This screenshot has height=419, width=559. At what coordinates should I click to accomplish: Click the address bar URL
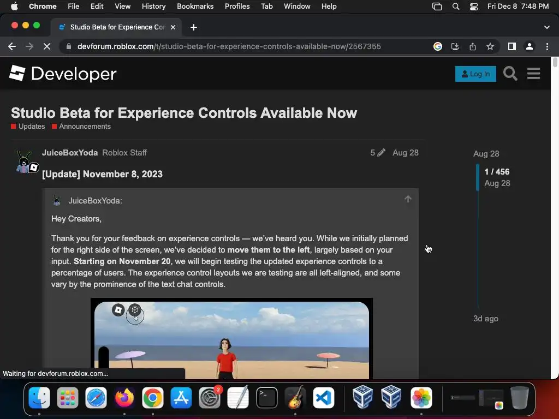[x=229, y=46]
